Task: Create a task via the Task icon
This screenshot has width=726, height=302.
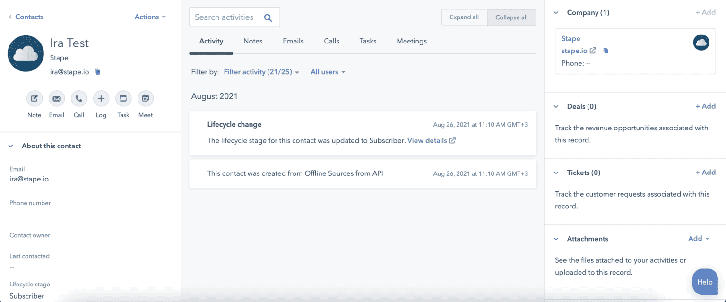Action: pyautogui.click(x=123, y=98)
